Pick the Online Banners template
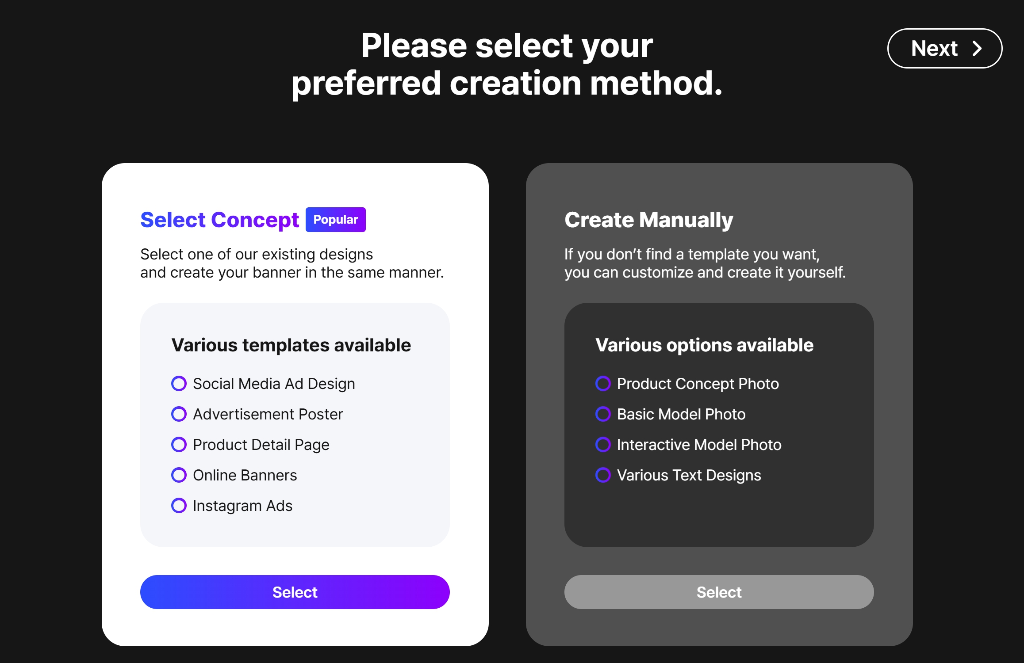Viewport: 1024px width, 663px height. coord(179,475)
